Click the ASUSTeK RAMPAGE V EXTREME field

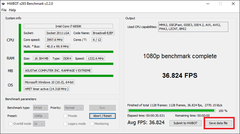(58, 70)
